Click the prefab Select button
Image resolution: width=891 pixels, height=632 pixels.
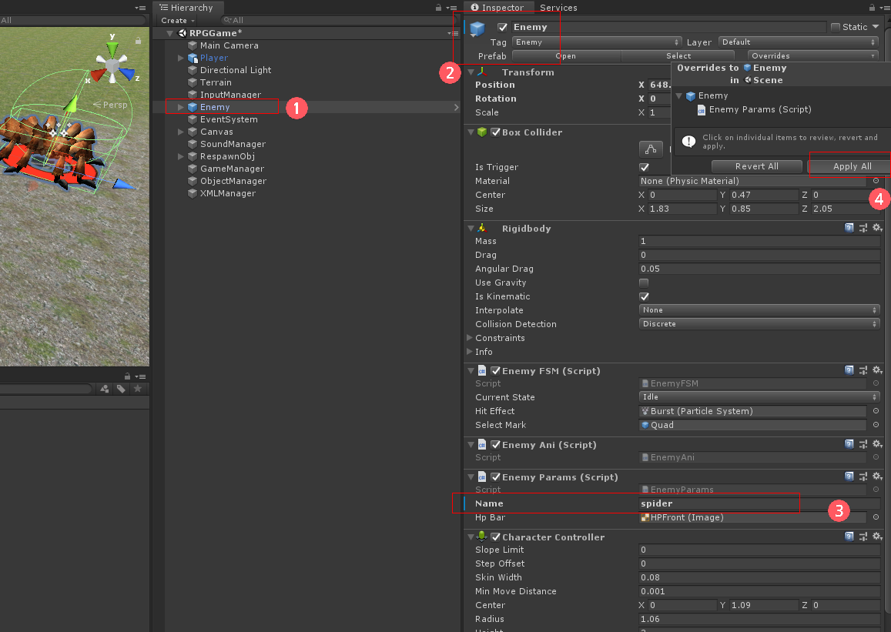point(678,55)
